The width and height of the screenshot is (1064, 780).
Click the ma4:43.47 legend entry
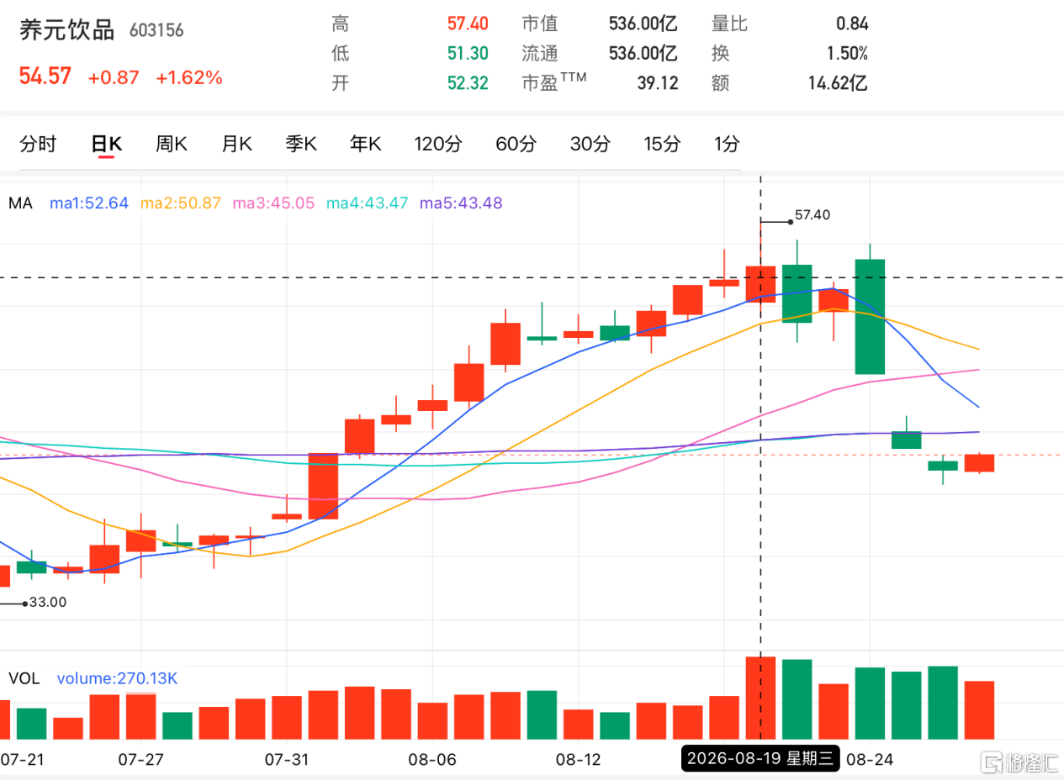pos(368,203)
